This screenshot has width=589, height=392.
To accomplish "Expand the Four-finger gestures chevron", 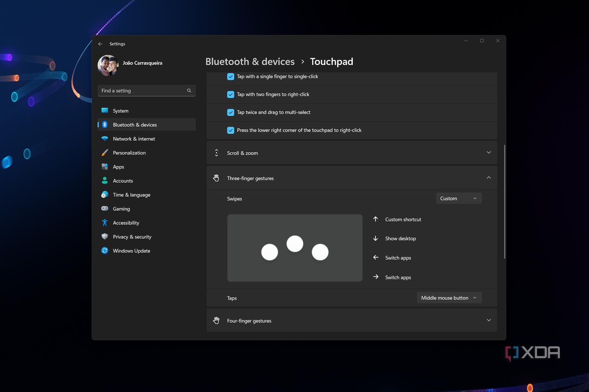I will [489, 320].
